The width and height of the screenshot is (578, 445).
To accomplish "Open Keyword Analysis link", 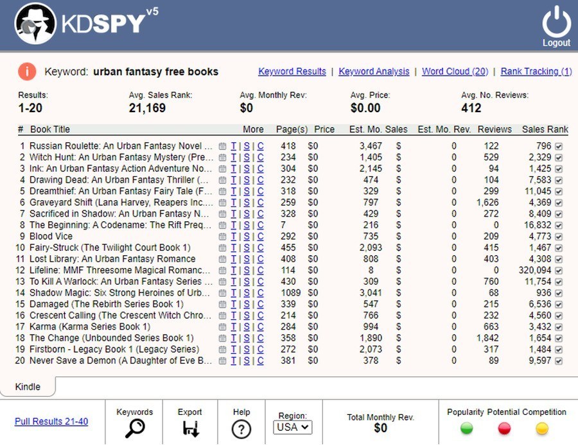I will tap(374, 71).
